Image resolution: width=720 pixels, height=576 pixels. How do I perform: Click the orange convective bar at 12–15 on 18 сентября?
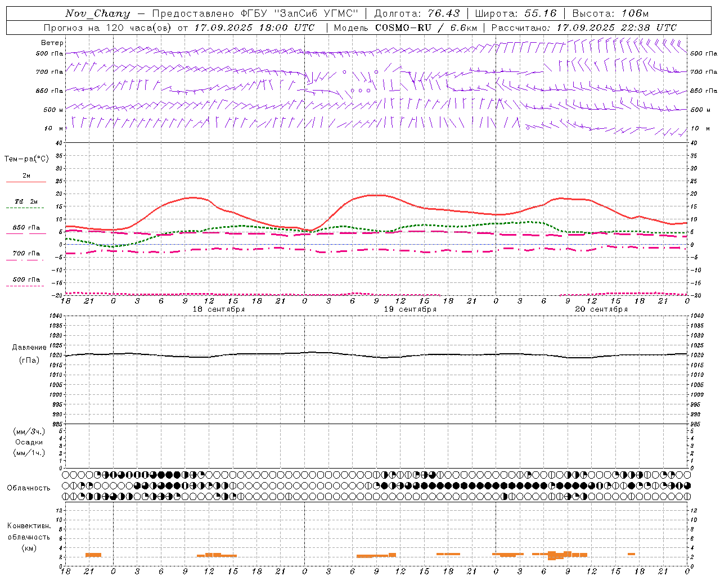pos(217,555)
